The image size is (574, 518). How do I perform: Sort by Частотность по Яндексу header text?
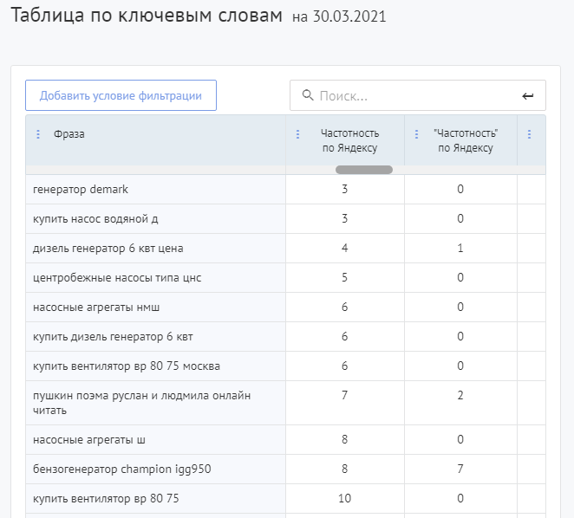coord(349,140)
